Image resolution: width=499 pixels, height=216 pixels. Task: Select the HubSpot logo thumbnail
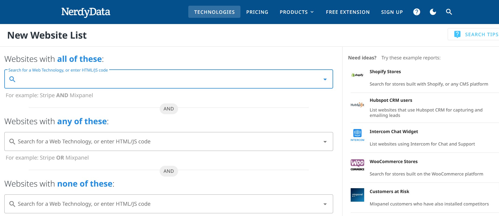(x=357, y=105)
